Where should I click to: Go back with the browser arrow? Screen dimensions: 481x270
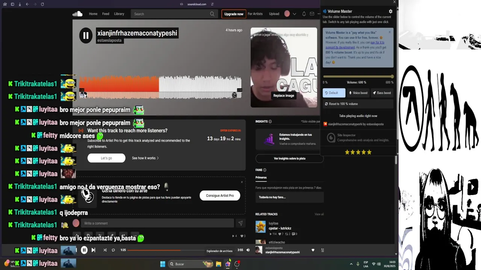27,4
